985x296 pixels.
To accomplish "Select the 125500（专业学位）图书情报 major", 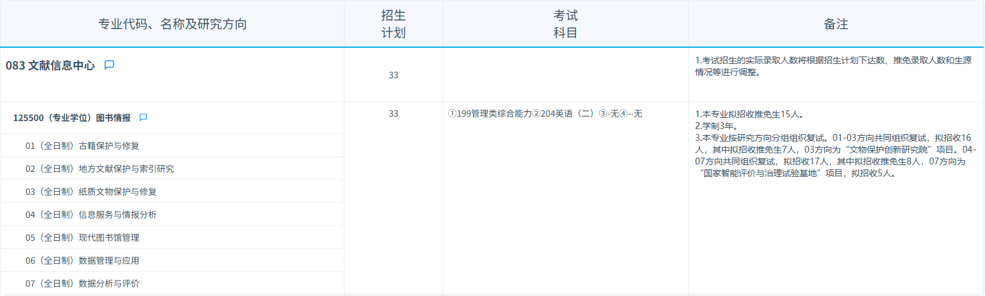I will [x=72, y=118].
